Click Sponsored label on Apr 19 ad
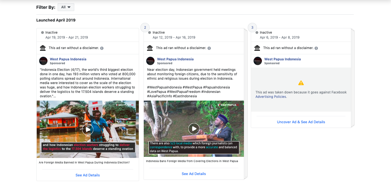391x191 pixels. pos(57,63)
